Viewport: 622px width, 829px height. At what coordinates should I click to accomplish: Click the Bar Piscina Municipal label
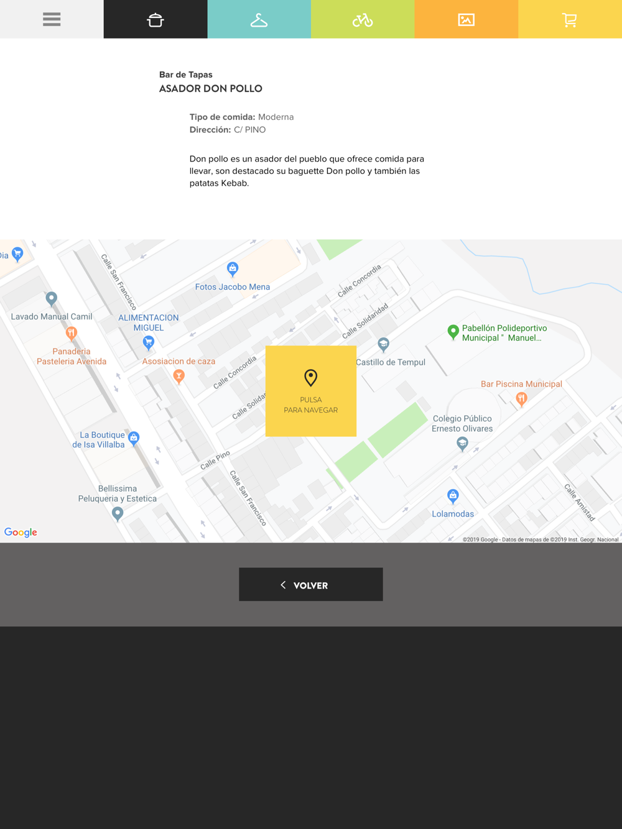(521, 384)
